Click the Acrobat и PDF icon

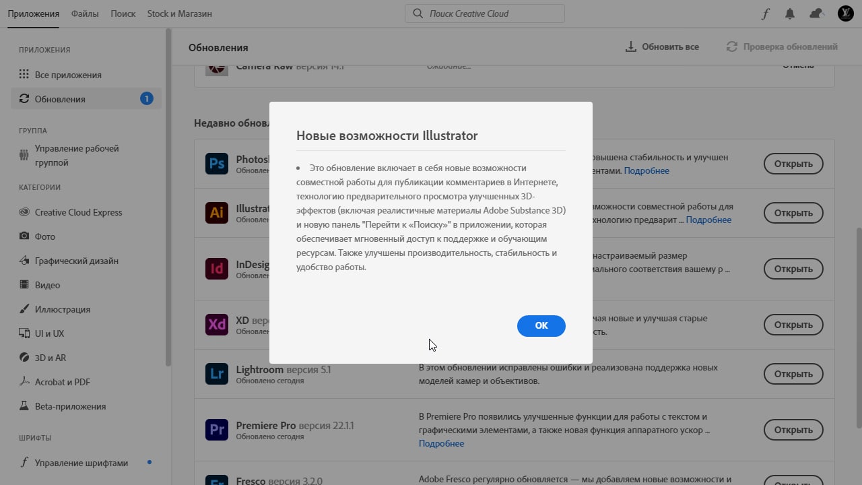(24, 382)
